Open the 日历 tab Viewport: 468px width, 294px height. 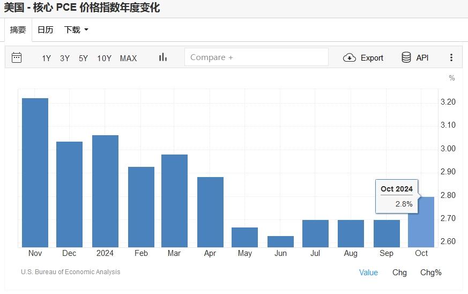point(45,30)
